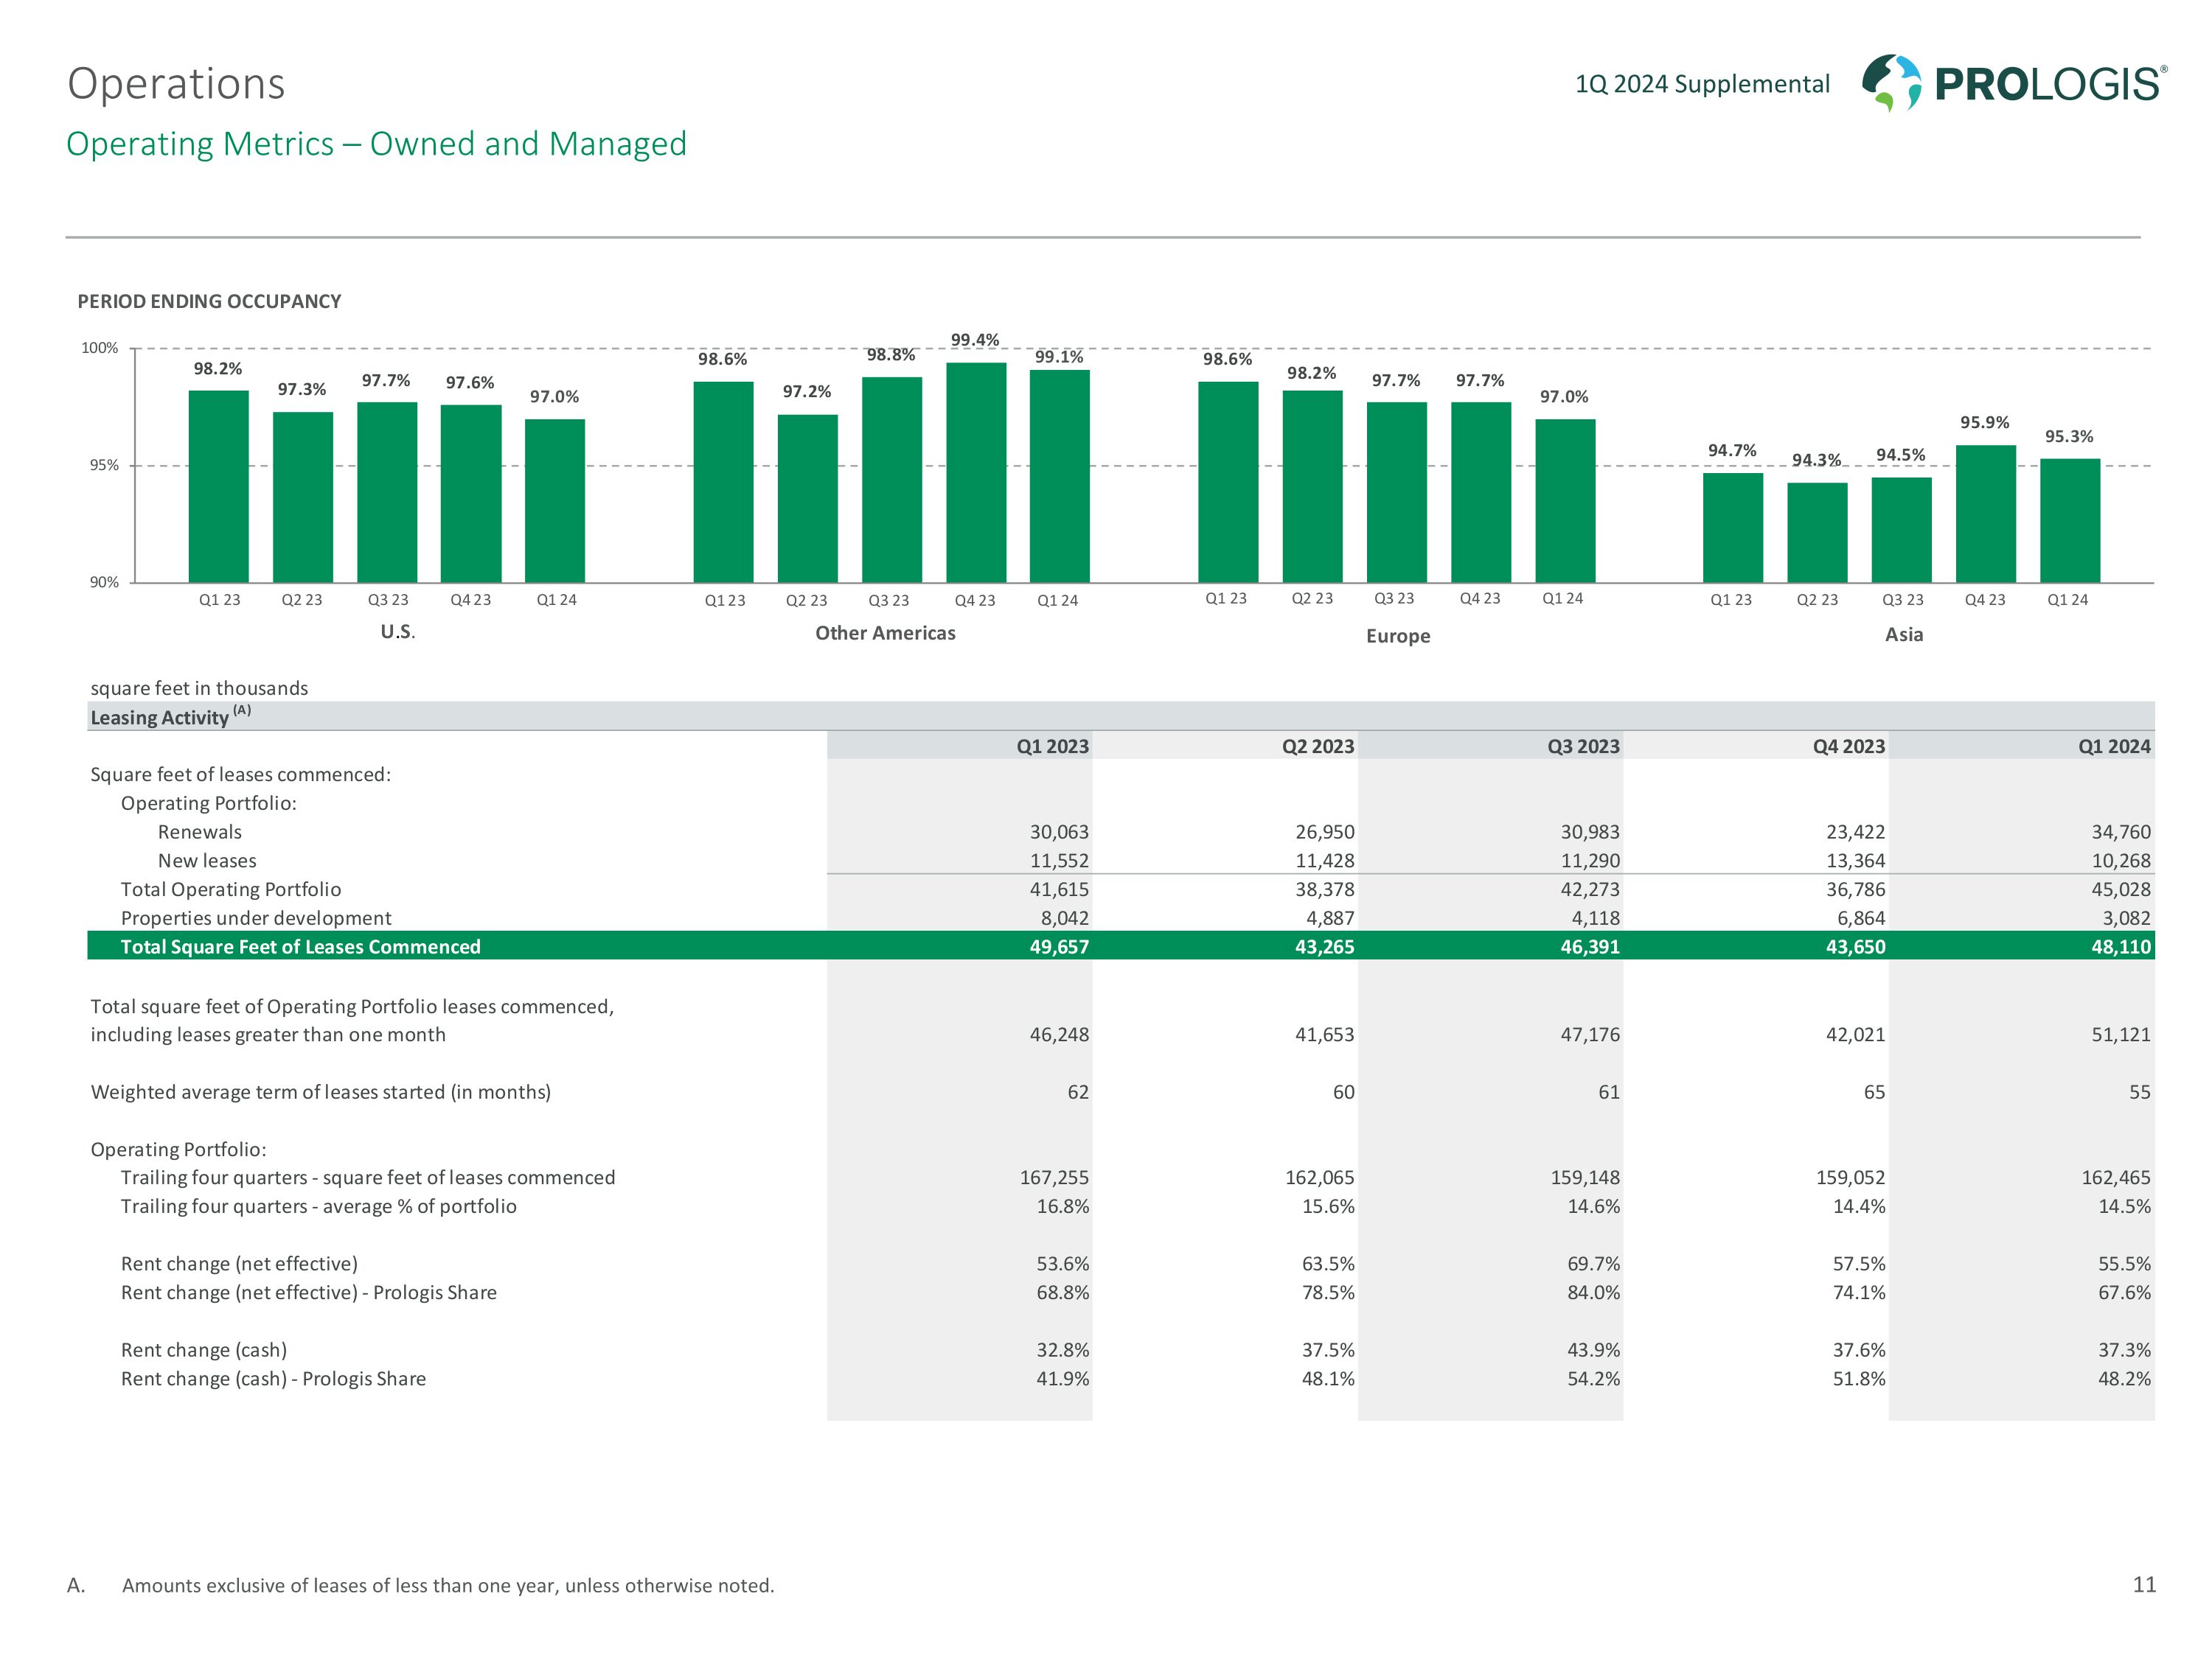
Task: Click the New leases row label
Action: (206, 861)
